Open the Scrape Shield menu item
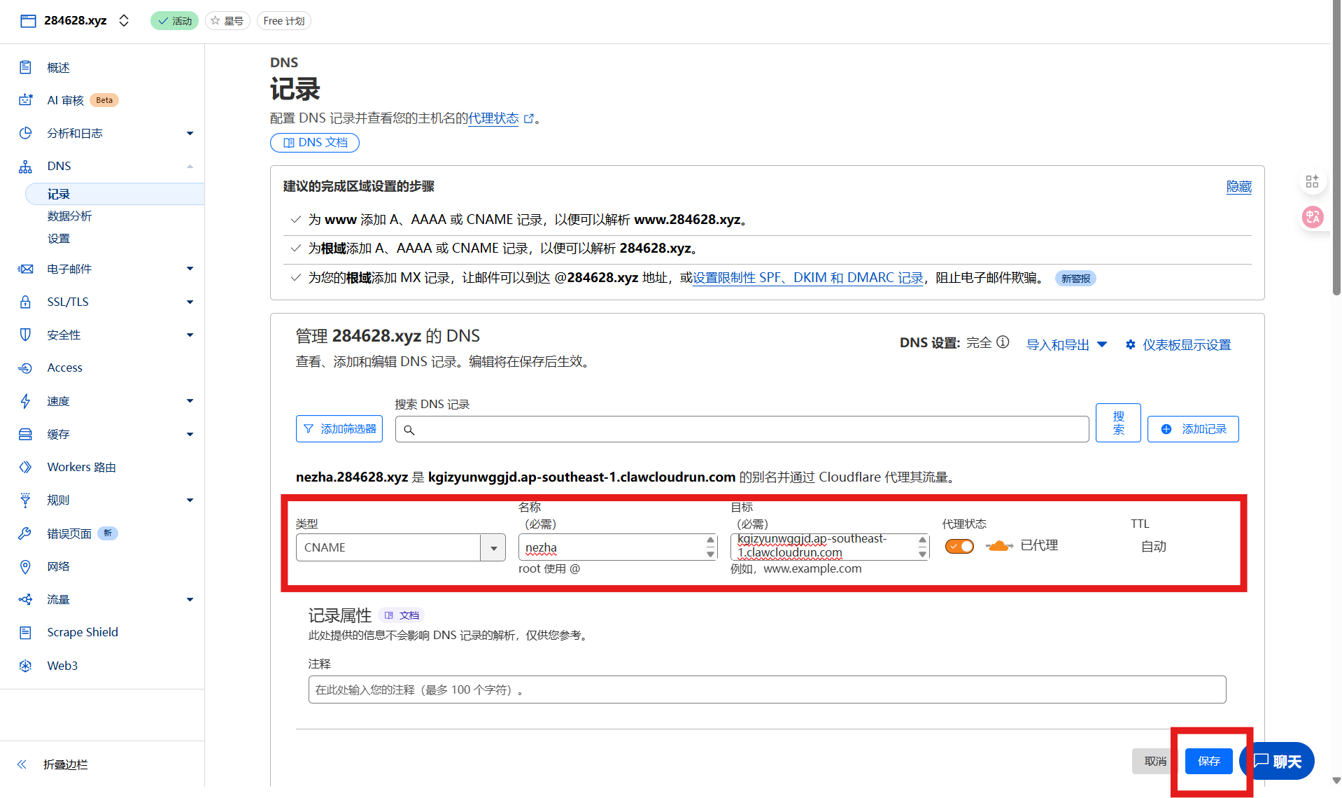The height and width of the screenshot is (798, 1342). [83, 632]
